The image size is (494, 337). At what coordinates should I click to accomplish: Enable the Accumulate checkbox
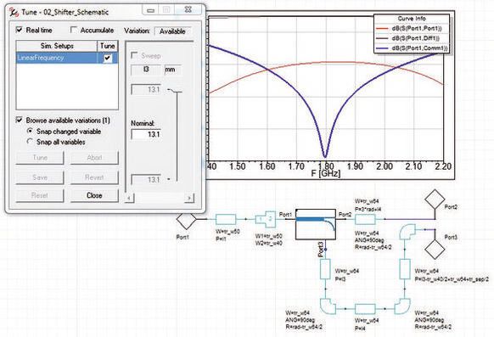click(73, 30)
